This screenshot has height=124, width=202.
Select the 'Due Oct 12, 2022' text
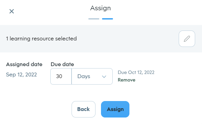(x=136, y=72)
